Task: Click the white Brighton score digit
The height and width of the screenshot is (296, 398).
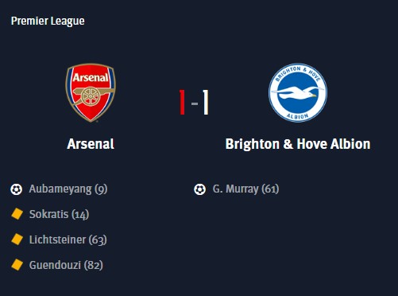Action: 206,102
